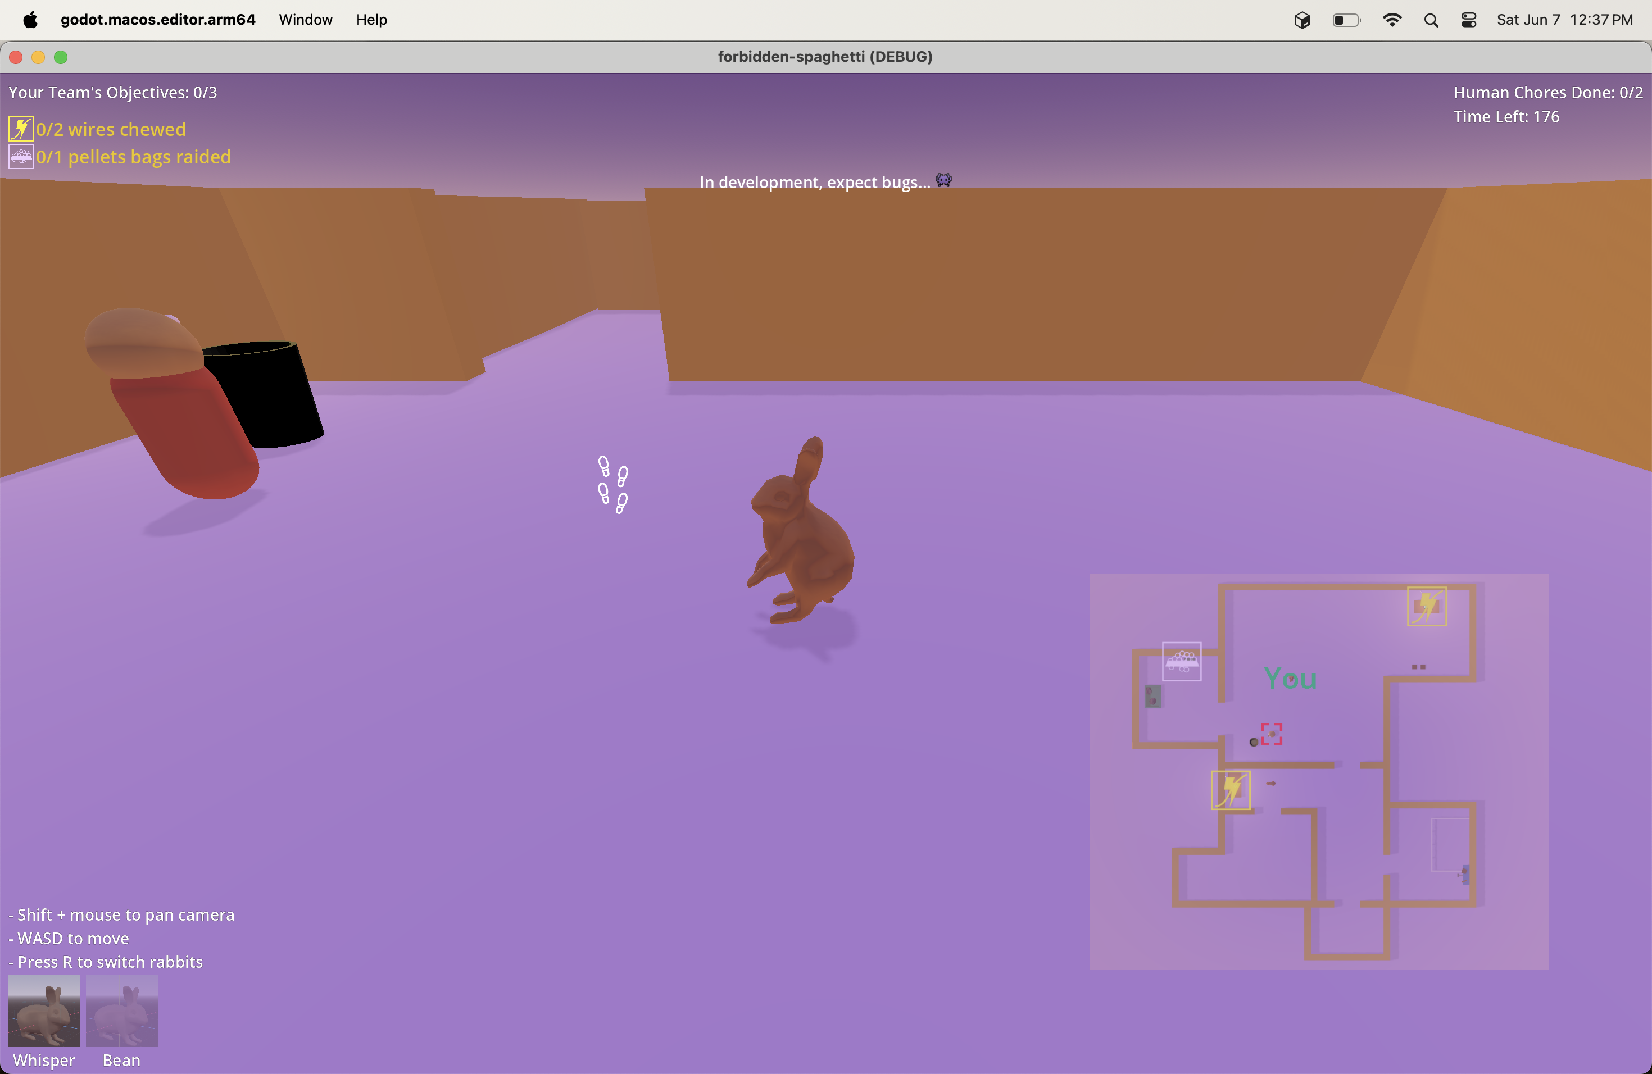This screenshot has width=1652, height=1074.
Task: Click top-right wire icon on minimap
Action: point(1427,607)
